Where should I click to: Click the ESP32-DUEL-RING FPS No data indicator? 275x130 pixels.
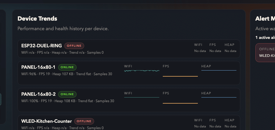click(215, 51)
